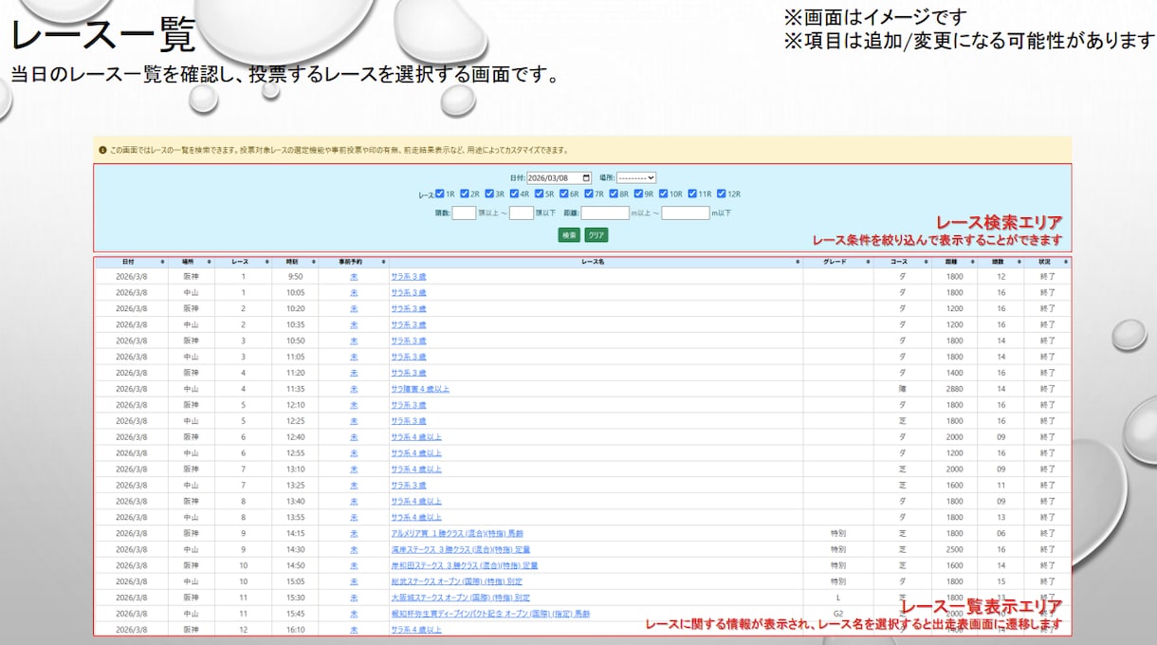
Task: Uncheck the 12R checkbox
Action: coord(721,193)
